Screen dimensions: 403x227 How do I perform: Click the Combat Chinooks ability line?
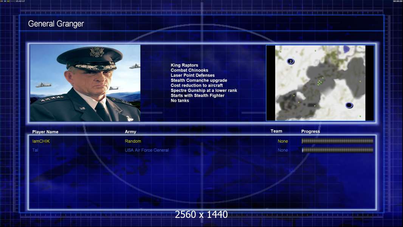[189, 70]
